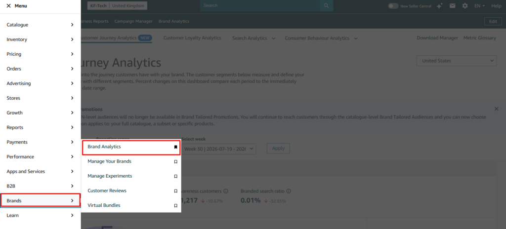Click into the Search input field
The width and height of the screenshot is (506, 229).
tap(260, 6)
